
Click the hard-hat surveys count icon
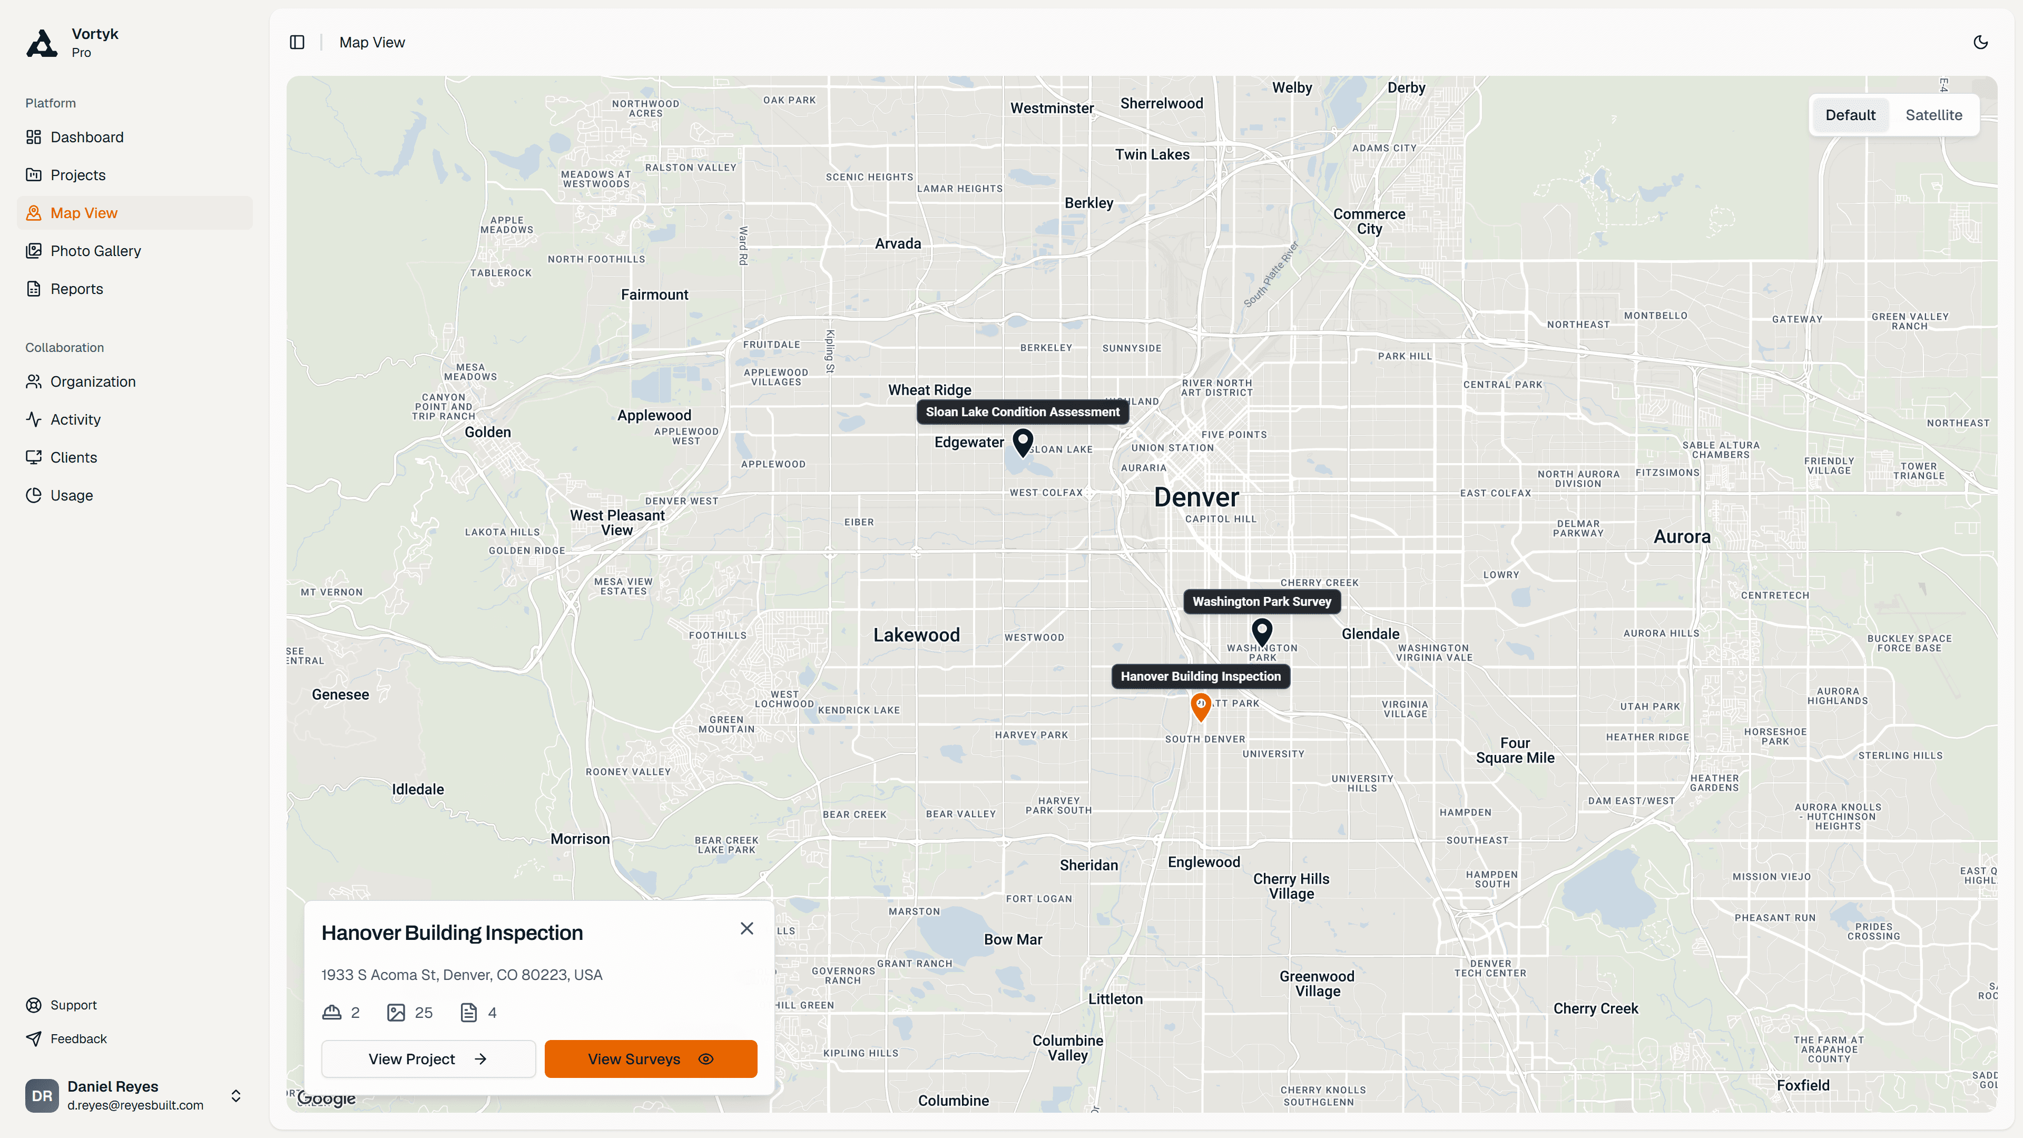point(332,1012)
